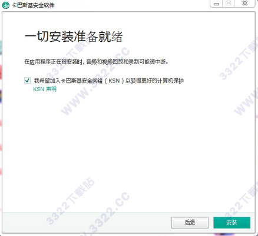Screen dimensions: 258x236
Task: Close the Kaspersky setup window
Action: click(245, 4)
